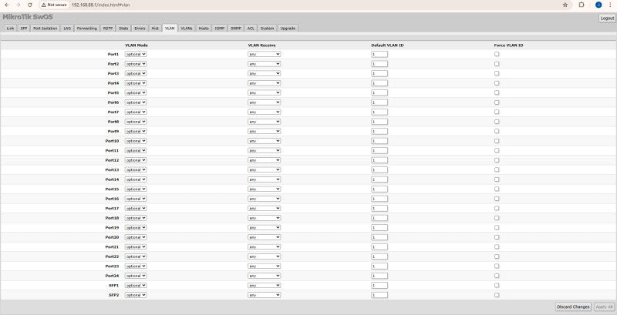This screenshot has width=617, height=315.
Task: Click the Discard Changes button
Action: [x=573, y=307]
